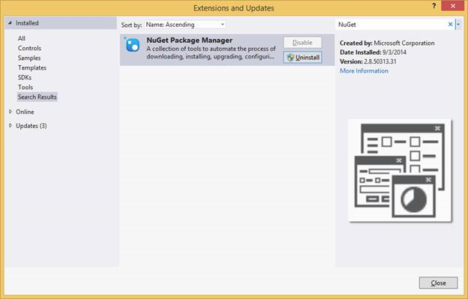Click the NuGet Package Manager icon
The height and width of the screenshot is (299, 468).
[132, 45]
